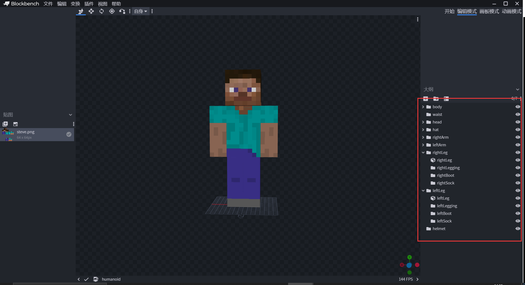Open the 插件 menu
The image size is (525, 285).
[89, 4]
